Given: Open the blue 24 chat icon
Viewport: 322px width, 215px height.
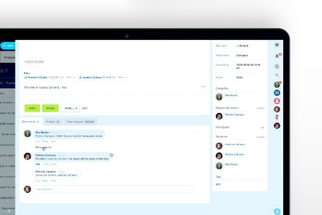Looking at the screenshot, I should pyautogui.click(x=277, y=93).
